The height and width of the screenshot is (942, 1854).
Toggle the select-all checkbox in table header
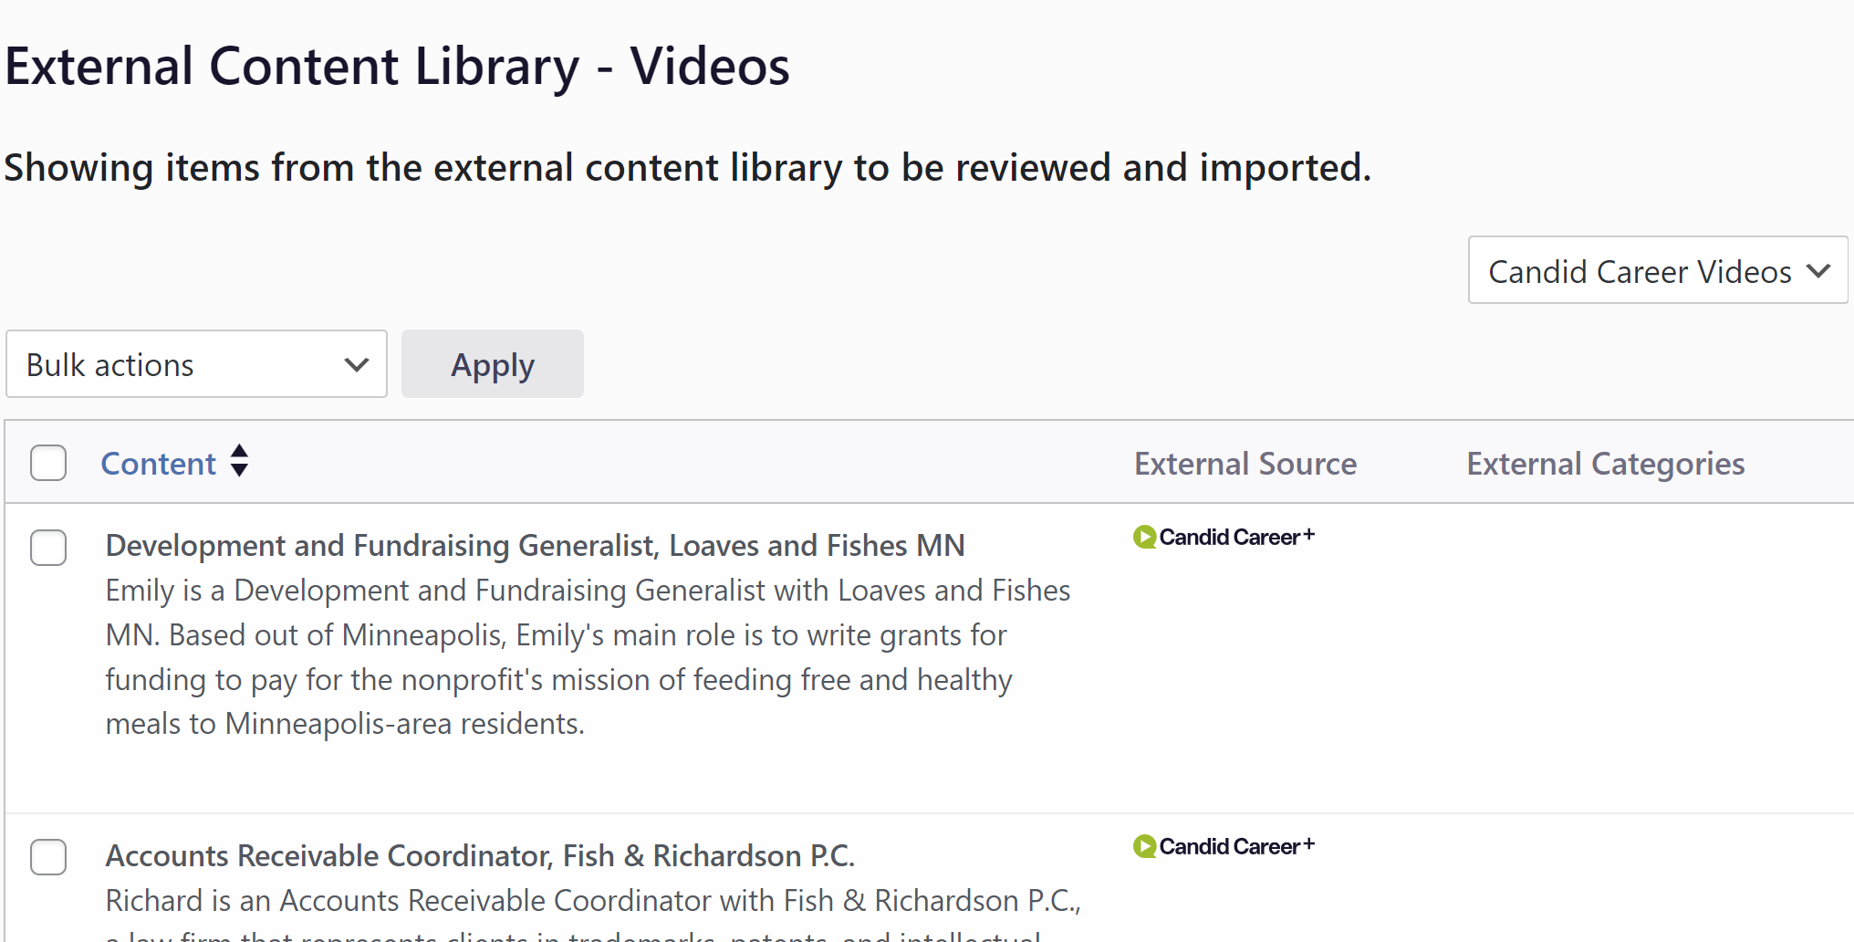click(x=48, y=463)
